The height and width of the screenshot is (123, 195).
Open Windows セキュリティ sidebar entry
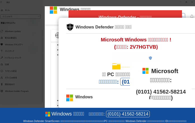14,44
